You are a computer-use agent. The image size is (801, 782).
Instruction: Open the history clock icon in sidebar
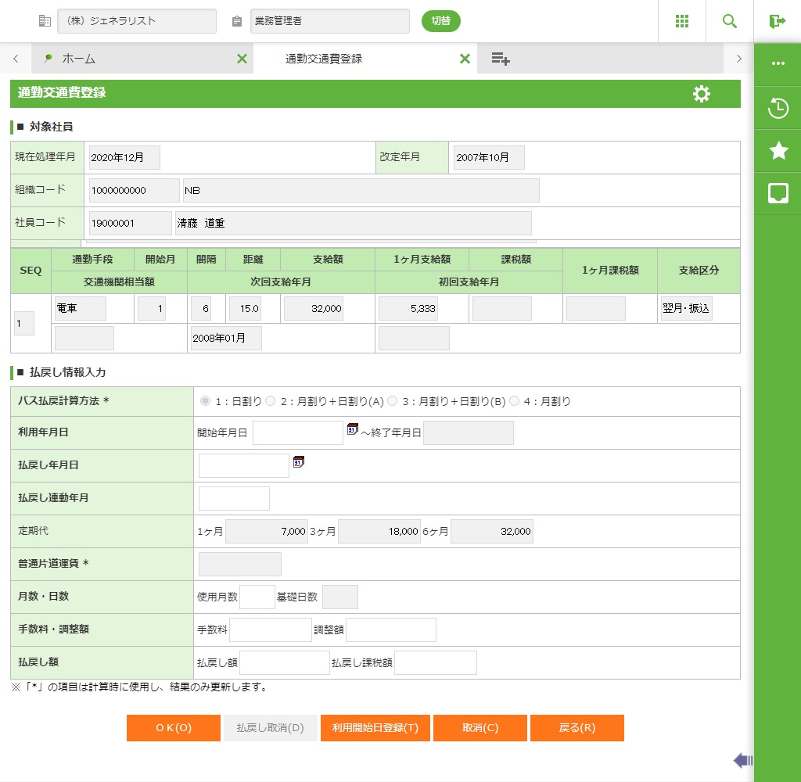pos(778,108)
